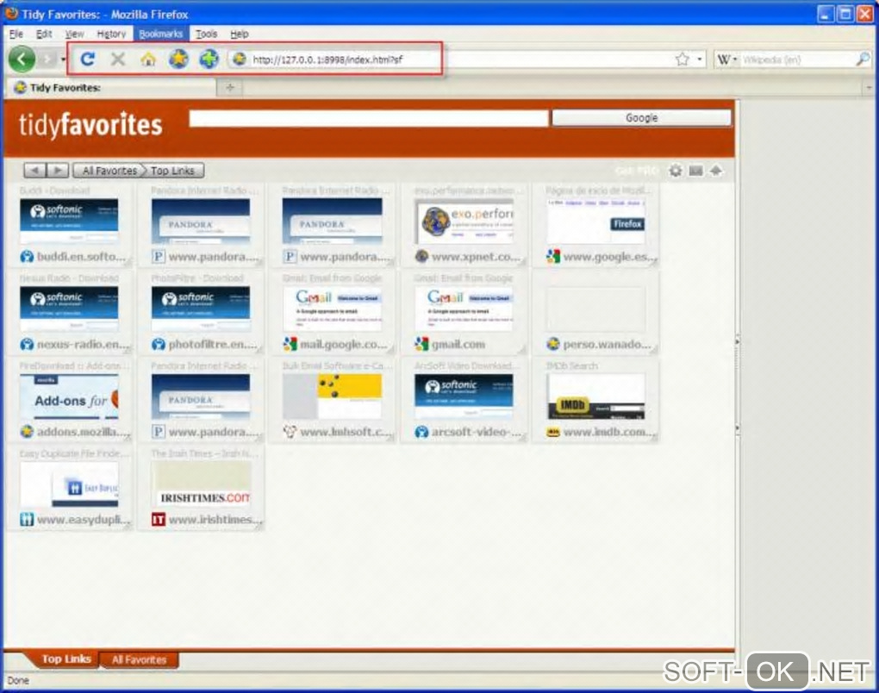Open the Bookmarks menu

161,34
